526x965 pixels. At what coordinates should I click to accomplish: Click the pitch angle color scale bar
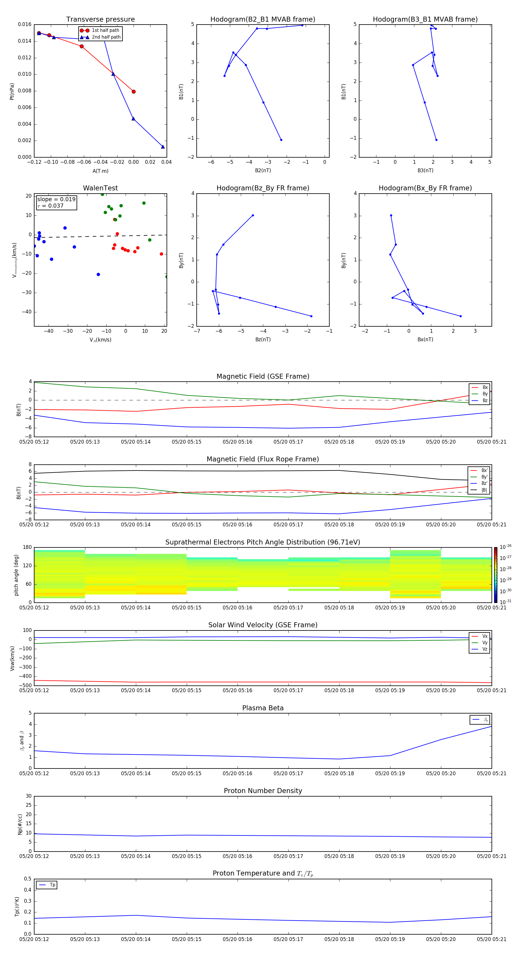pos(496,575)
